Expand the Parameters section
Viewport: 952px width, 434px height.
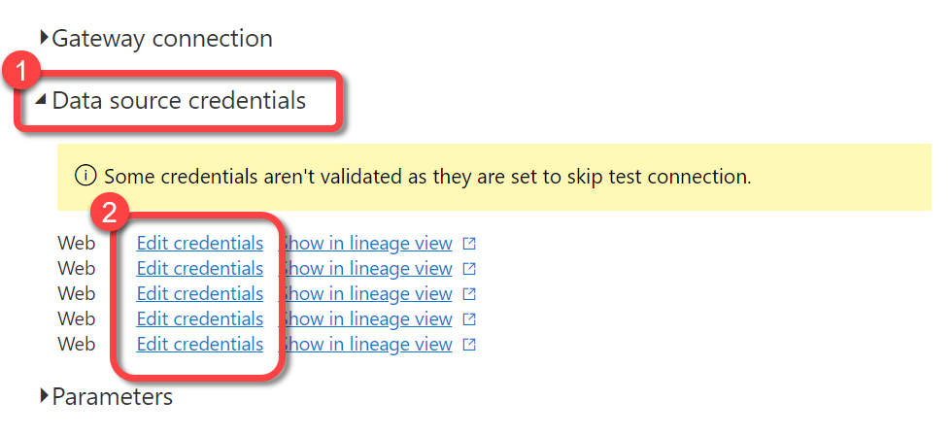click(45, 396)
